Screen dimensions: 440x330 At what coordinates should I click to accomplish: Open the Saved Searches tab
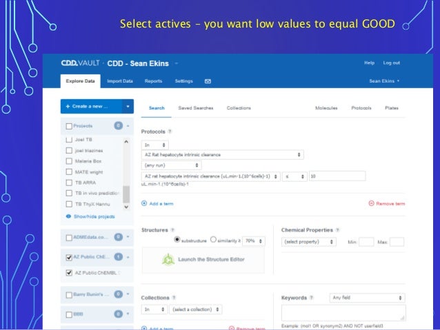[196, 108]
